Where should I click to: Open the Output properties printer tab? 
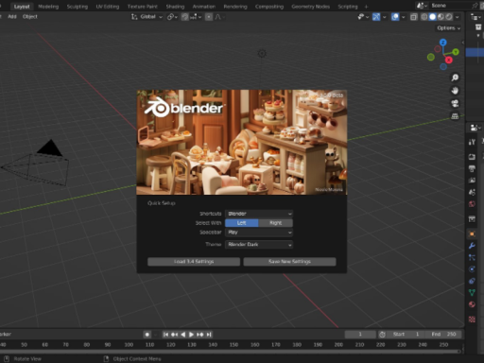click(x=472, y=168)
